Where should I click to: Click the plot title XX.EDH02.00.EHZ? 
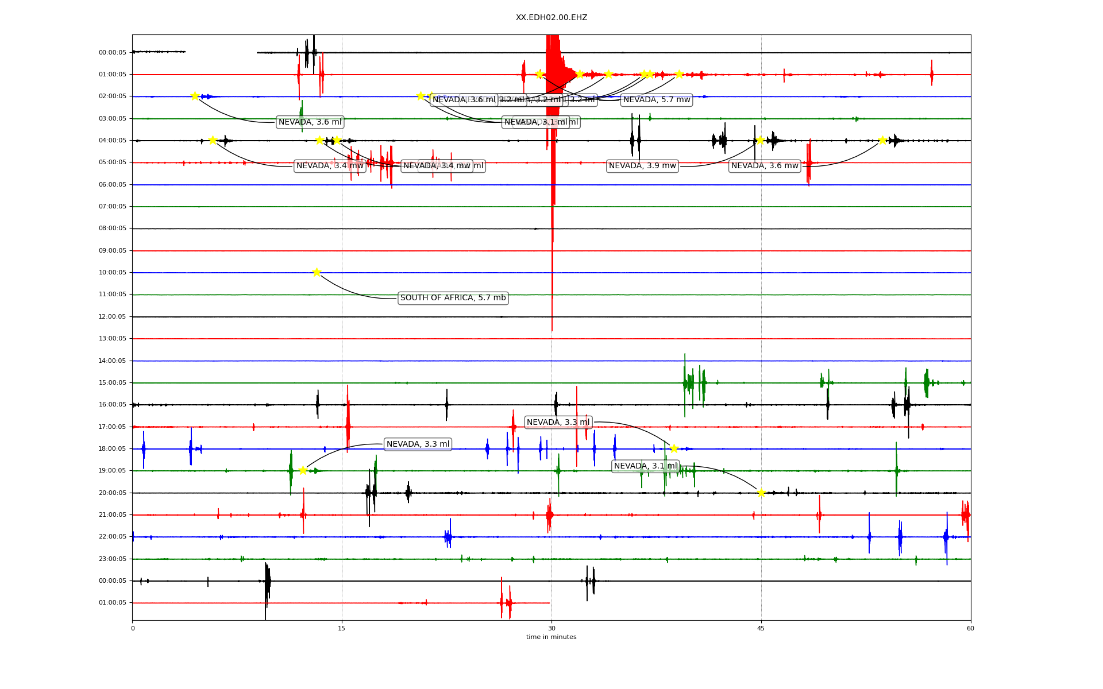coord(551,18)
